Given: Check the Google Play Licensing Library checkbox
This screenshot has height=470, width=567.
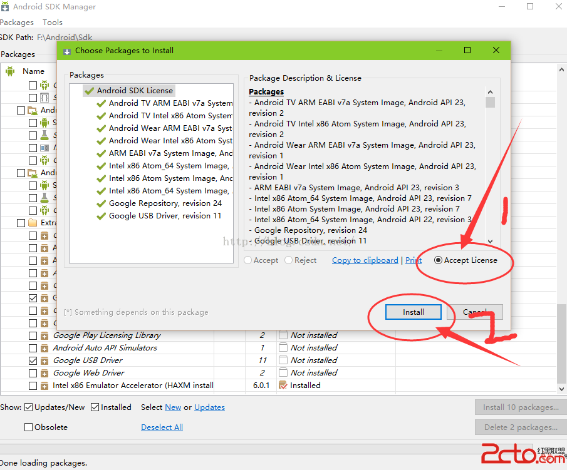Looking at the screenshot, I should pyautogui.click(x=33, y=335).
